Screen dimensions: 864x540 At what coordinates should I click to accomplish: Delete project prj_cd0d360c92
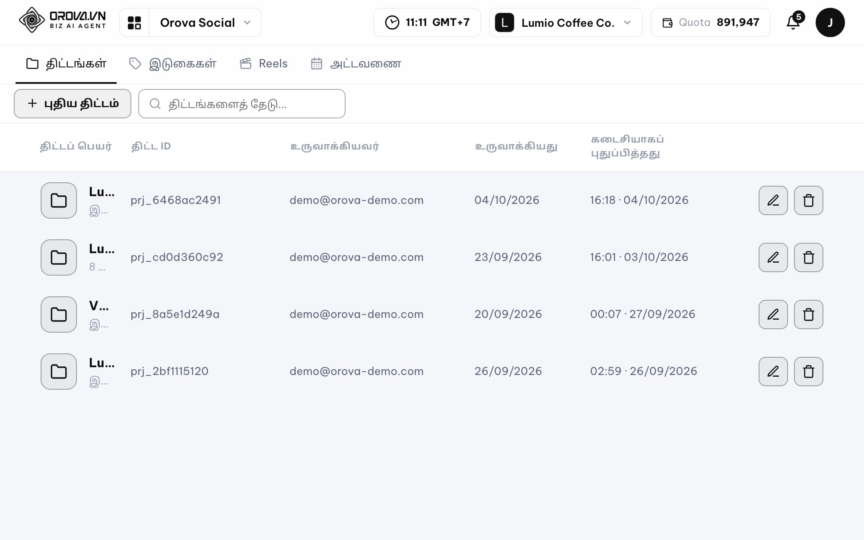pyautogui.click(x=809, y=257)
